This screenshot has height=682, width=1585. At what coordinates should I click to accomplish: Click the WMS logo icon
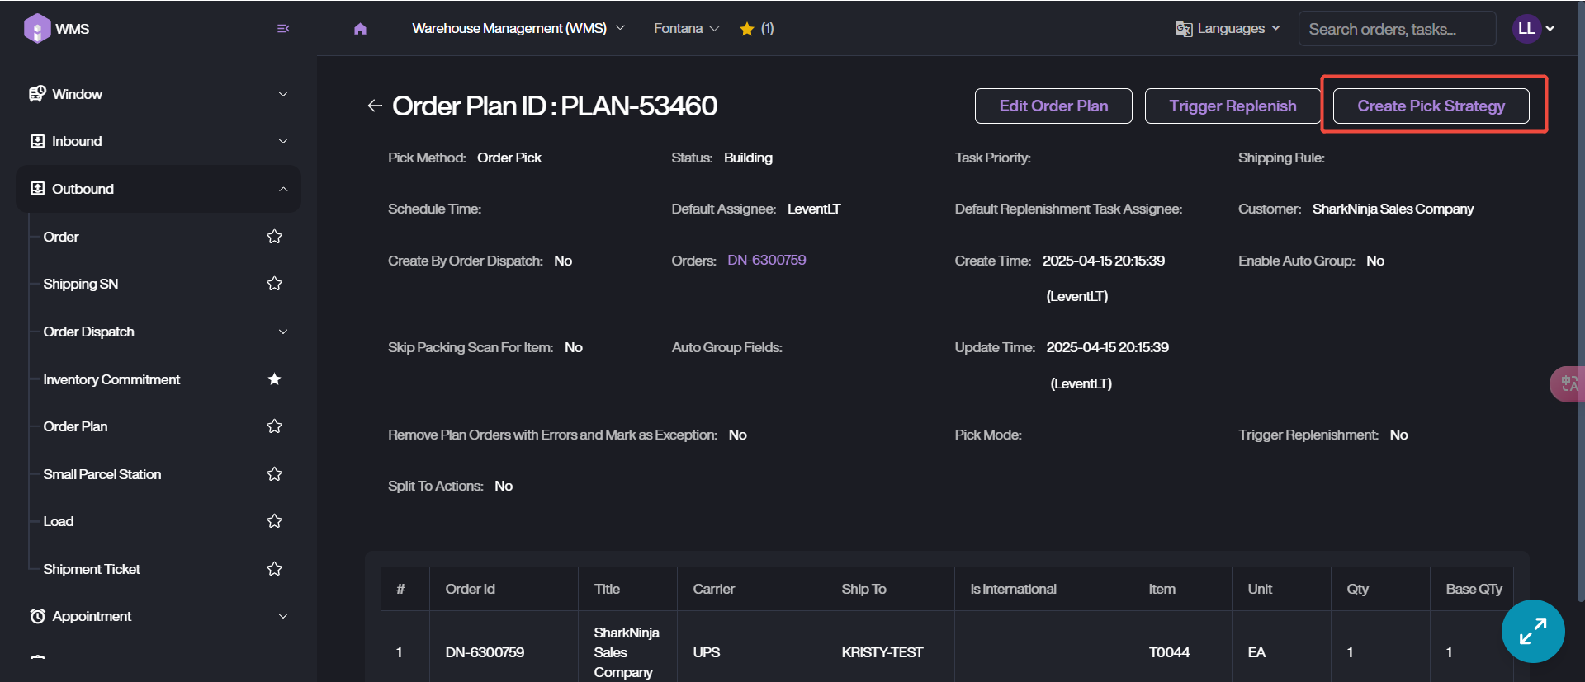[x=37, y=29]
